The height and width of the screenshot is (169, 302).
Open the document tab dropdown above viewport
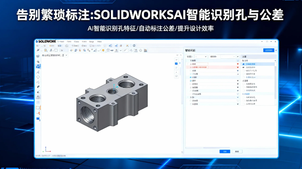point(66,55)
